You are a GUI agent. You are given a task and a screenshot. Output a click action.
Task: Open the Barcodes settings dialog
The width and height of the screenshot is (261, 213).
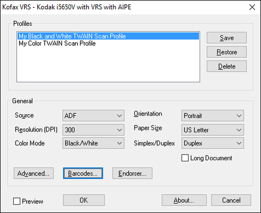(83, 173)
